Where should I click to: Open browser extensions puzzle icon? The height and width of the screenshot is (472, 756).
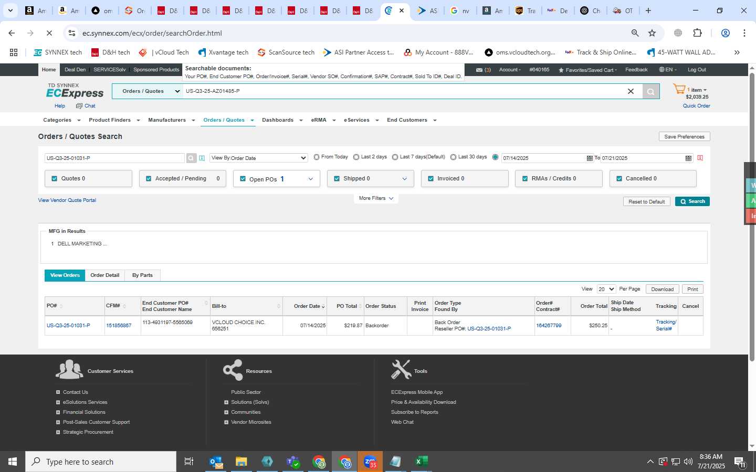click(697, 33)
